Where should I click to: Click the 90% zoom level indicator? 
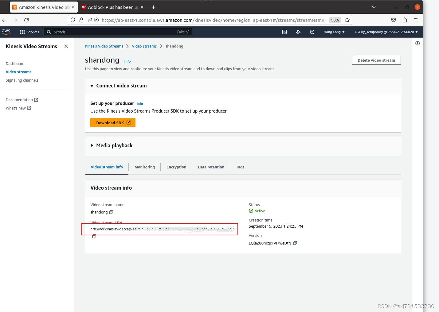[x=335, y=20]
